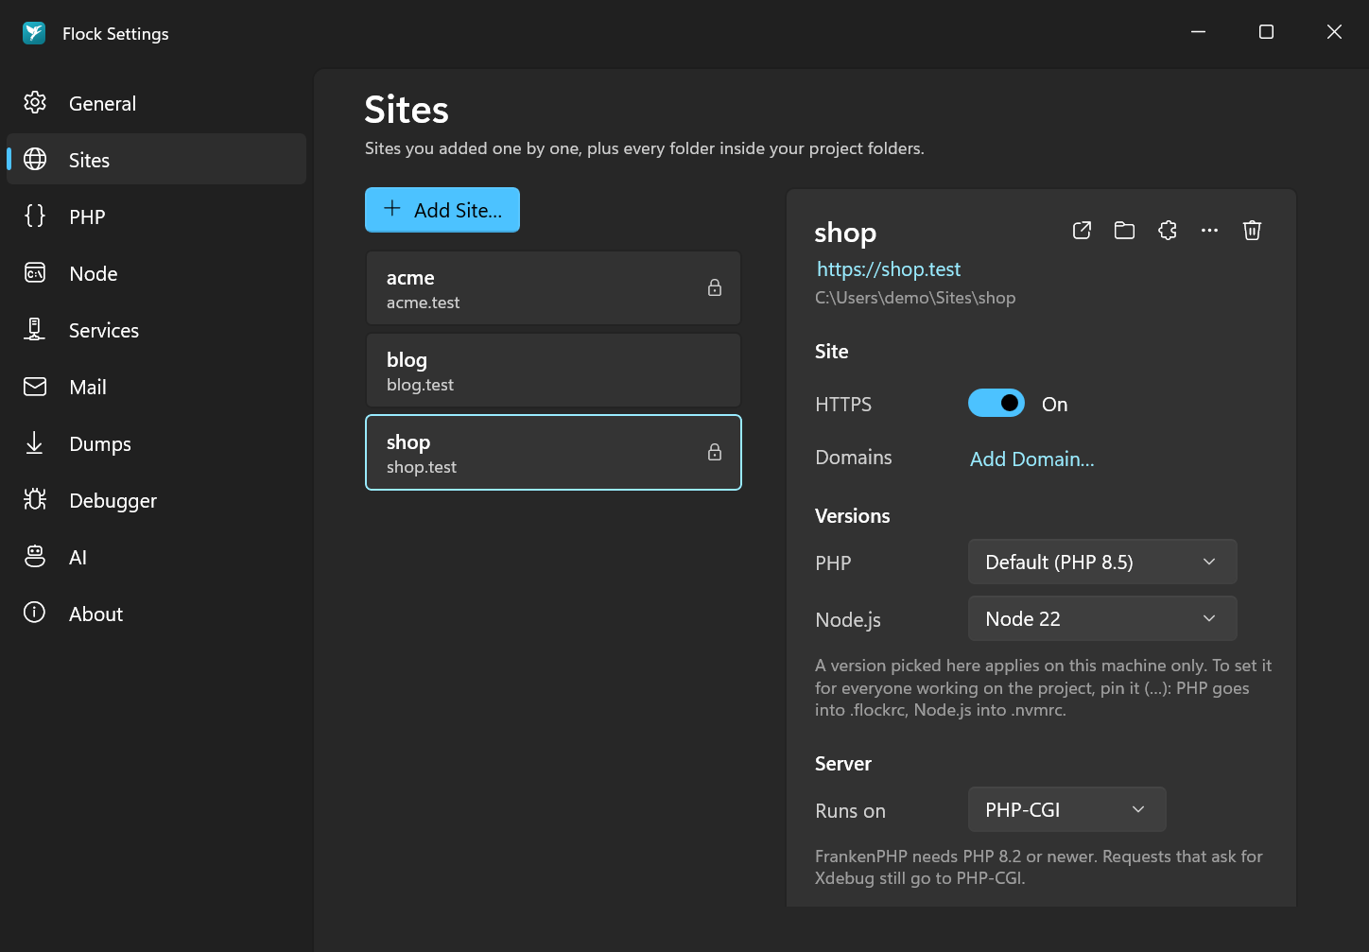1369x952 pixels.
Task: Open the About section
Action: click(x=156, y=614)
